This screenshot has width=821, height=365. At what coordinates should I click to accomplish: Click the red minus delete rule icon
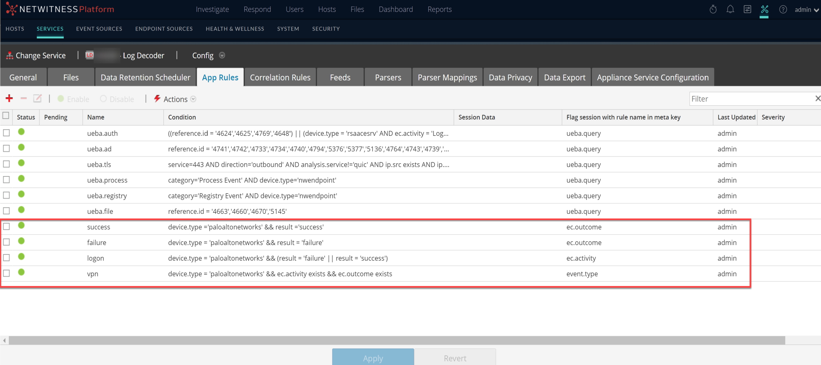coord(24,98)
